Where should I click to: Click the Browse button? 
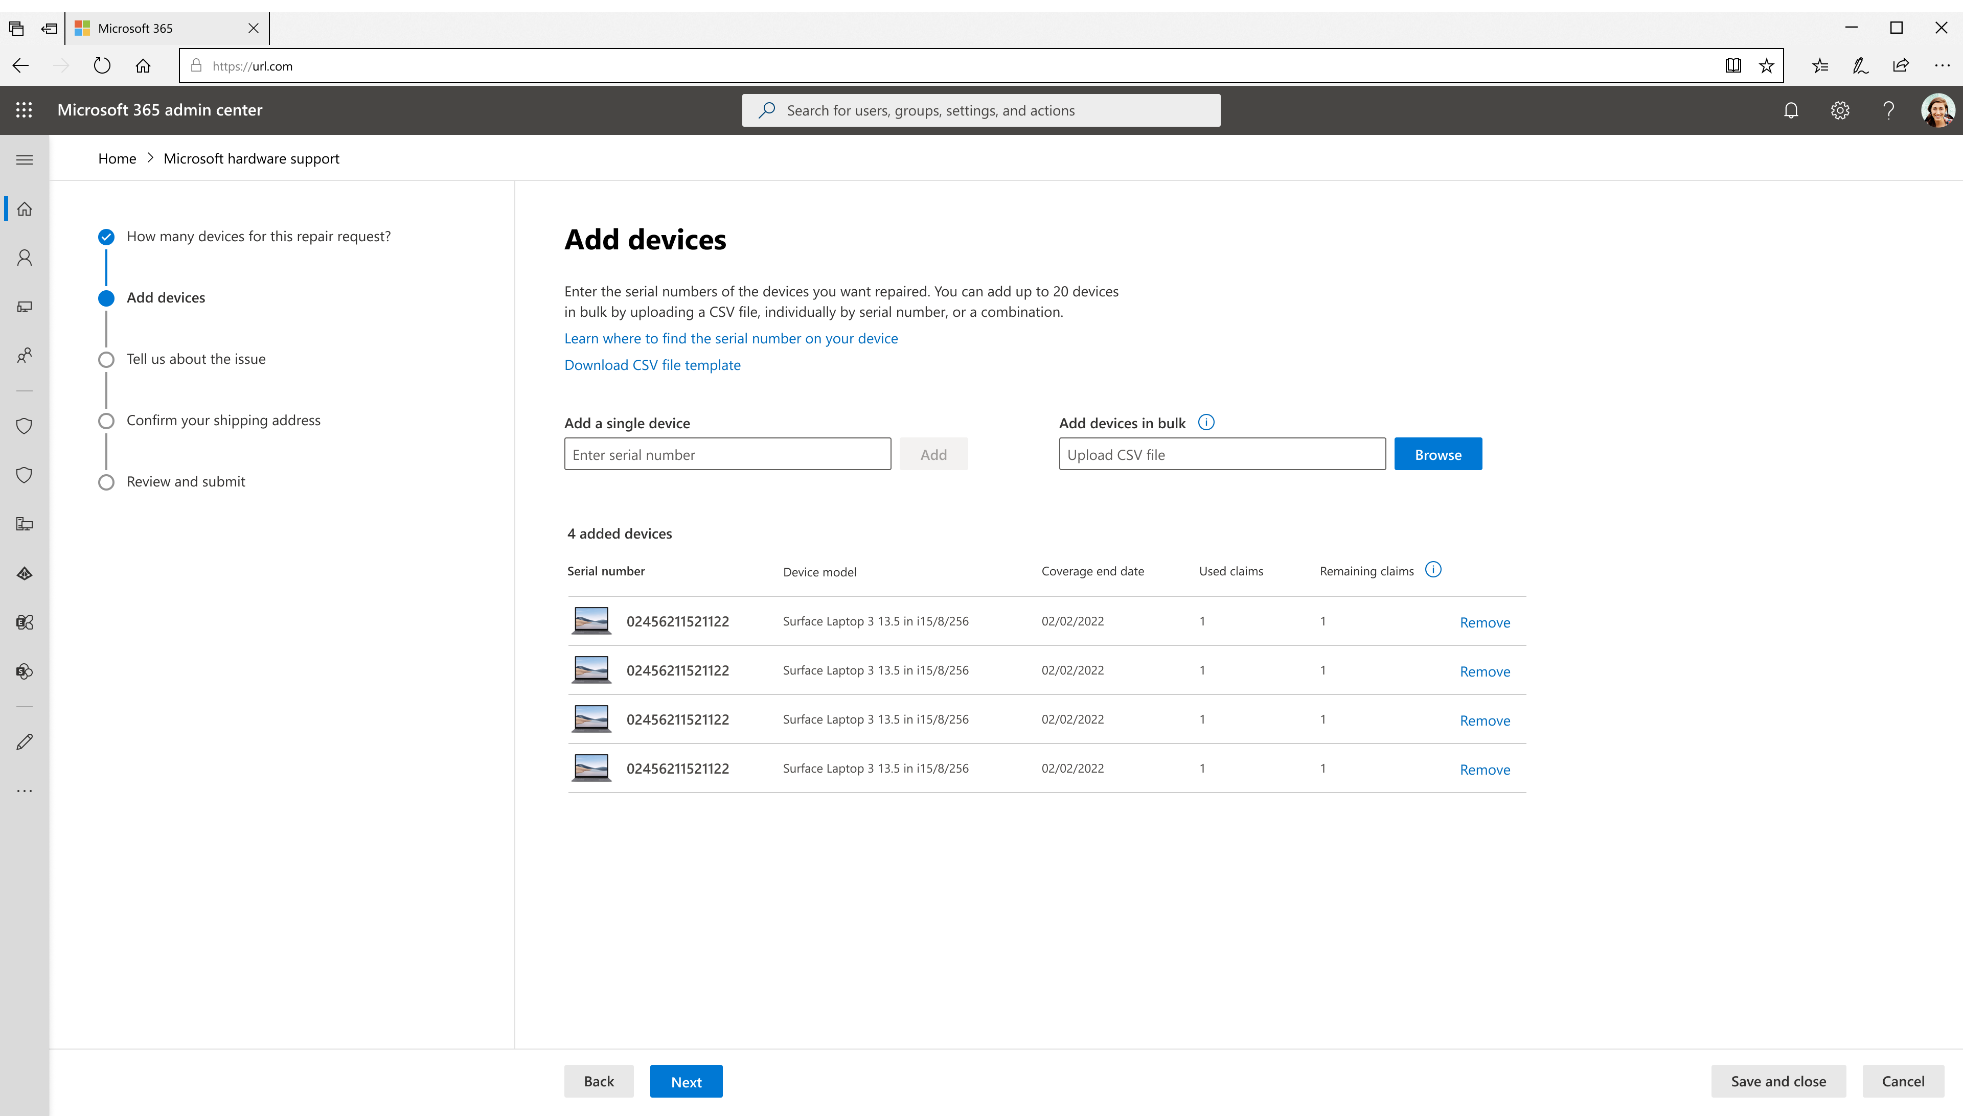coord(1437,454)
